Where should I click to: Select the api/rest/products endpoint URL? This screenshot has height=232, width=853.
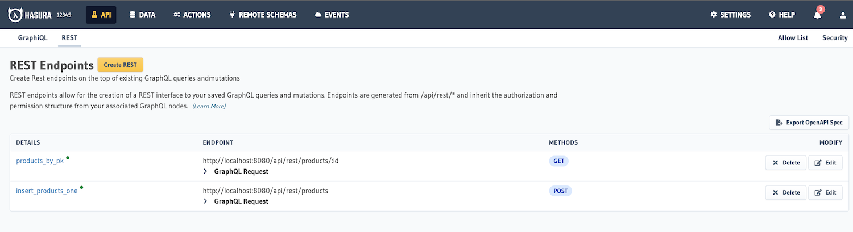point(265,191)
